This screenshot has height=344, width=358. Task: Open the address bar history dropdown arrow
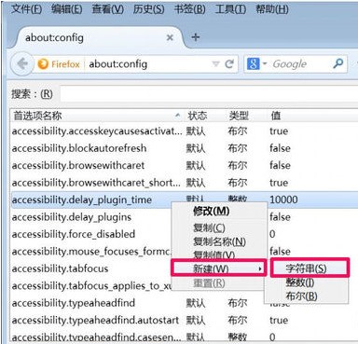pos(215,64)
